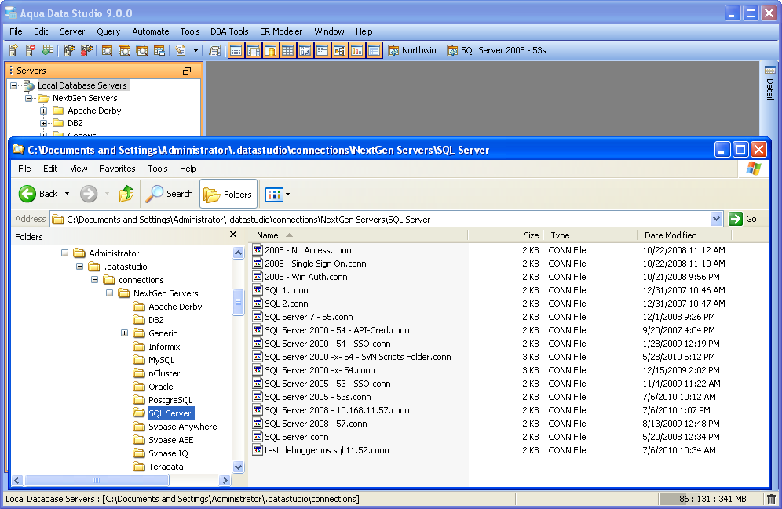782x509 pixels.
Task: Click Folders pane vertical scrollbar down arrow
Action: click(x=239, y=467)
